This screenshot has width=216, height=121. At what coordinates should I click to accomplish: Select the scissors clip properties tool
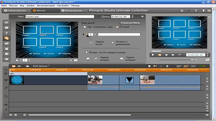(6, 23)
